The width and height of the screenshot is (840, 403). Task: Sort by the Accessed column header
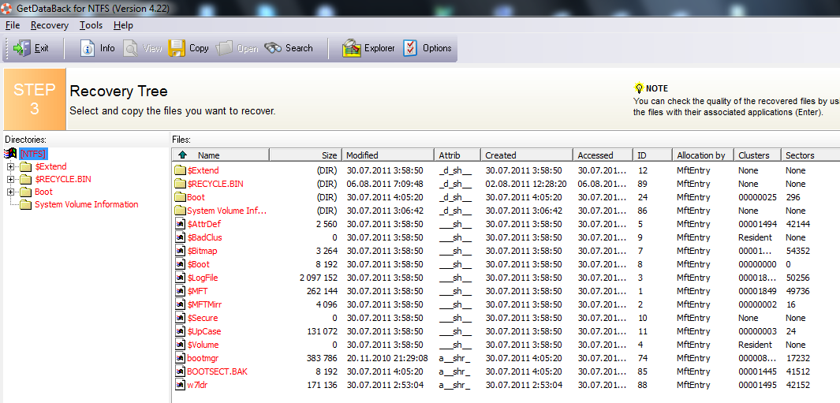pyautogui.click(x=603, y=155)
